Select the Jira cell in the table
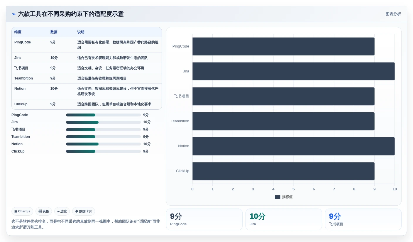 [x=18, y=58]
